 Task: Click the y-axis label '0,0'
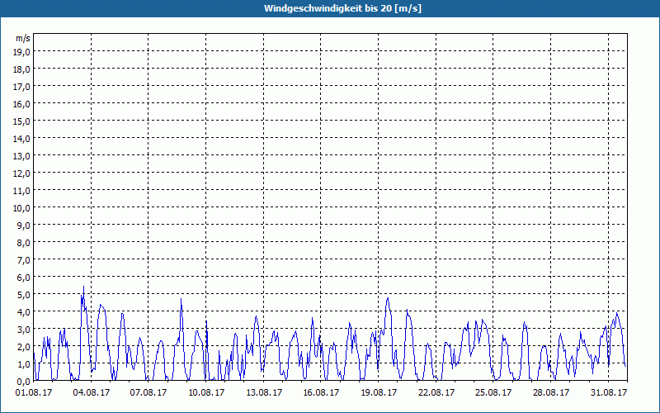(x=24, y=382)
